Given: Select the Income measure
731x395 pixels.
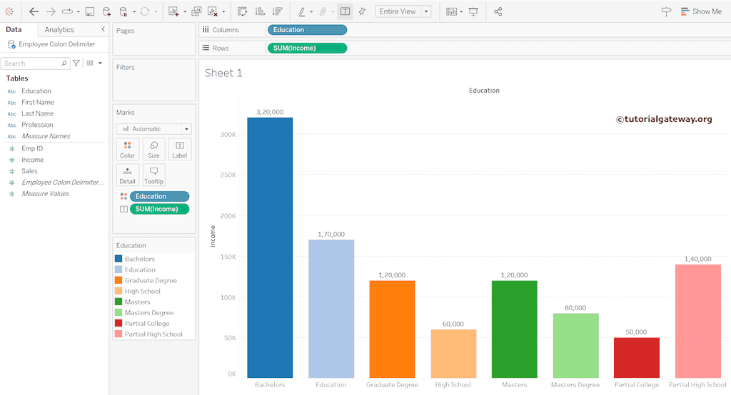Looking at the screenshot, I should click(33, 160).
